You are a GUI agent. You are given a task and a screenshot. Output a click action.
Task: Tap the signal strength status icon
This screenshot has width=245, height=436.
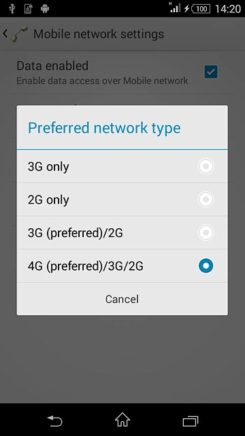coord(175,7)
